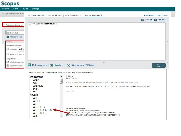Click the Scopus logo

pos(10,4)
